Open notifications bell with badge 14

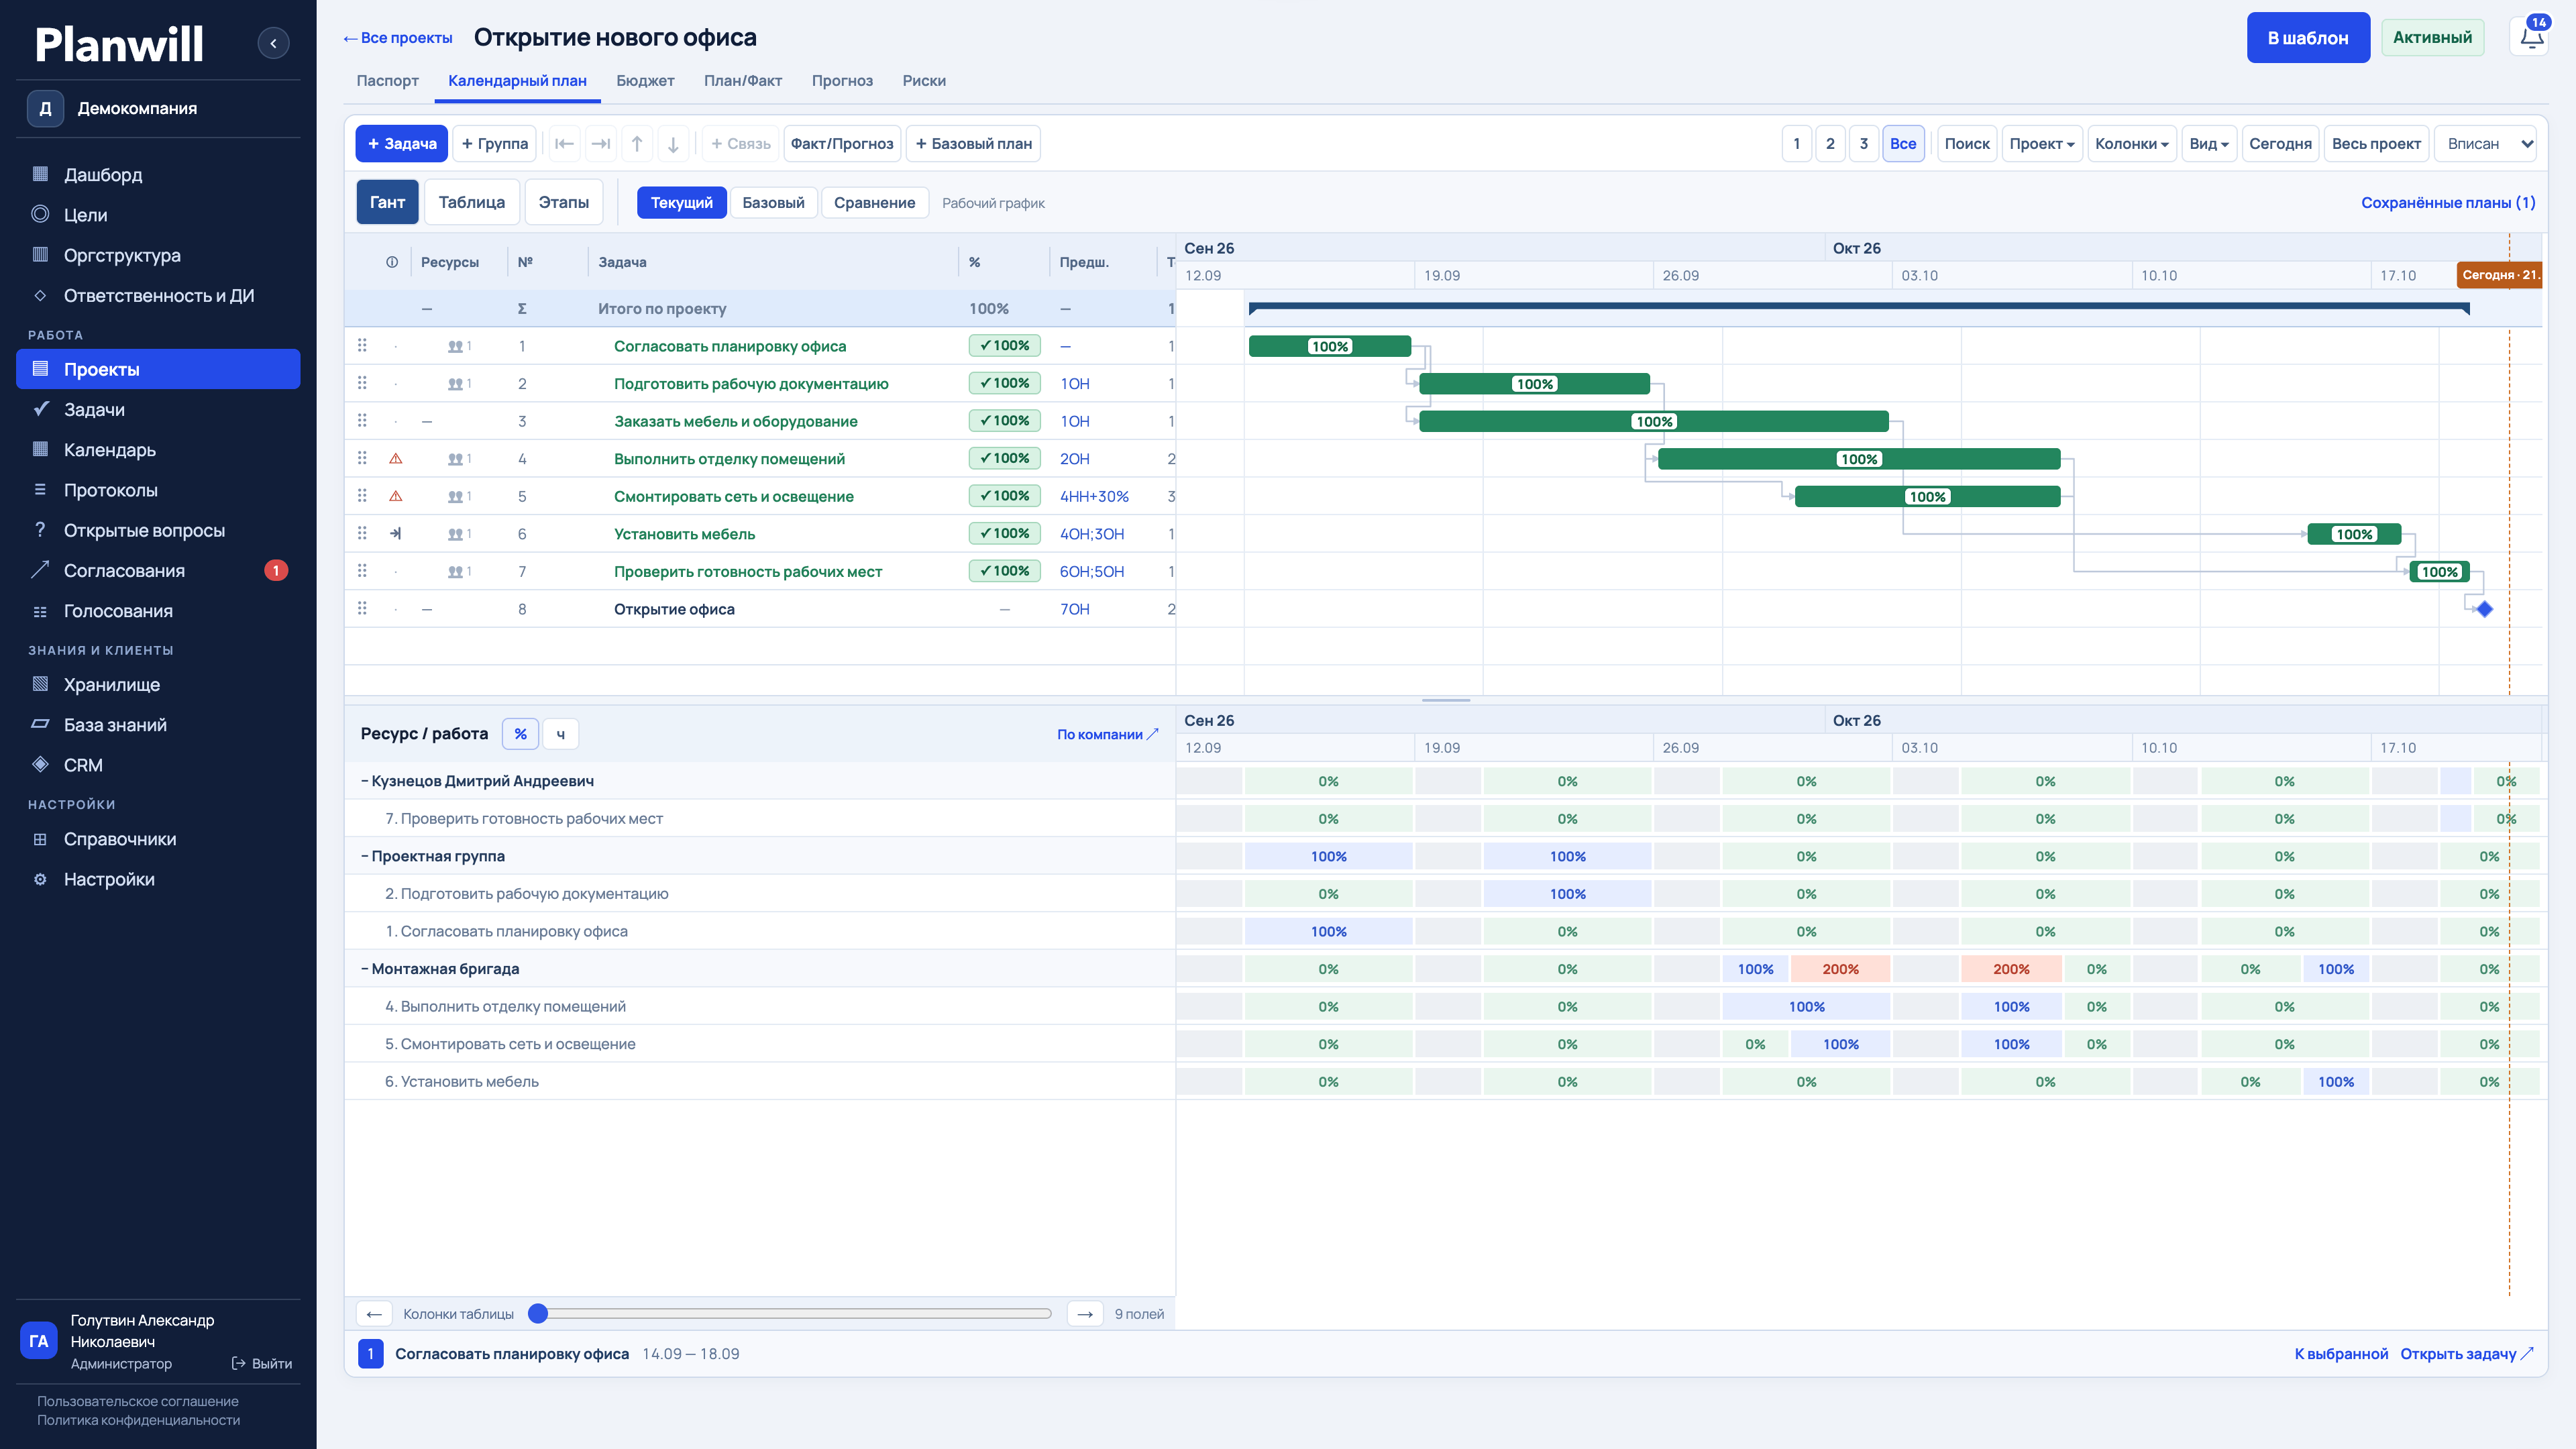click(x=2531, y=38)
